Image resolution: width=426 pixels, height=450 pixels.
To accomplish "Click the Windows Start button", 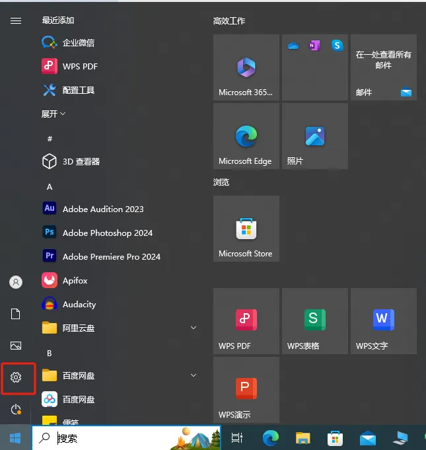I will click(16, 437).
